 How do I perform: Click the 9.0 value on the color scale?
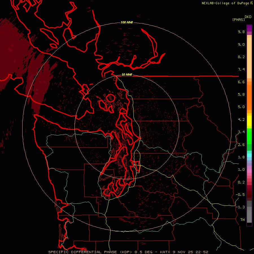(241, 44)
